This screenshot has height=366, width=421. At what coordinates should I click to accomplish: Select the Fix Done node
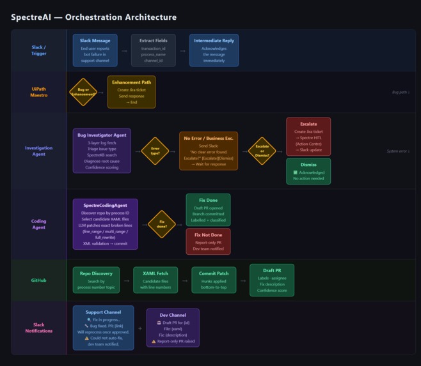209,210
